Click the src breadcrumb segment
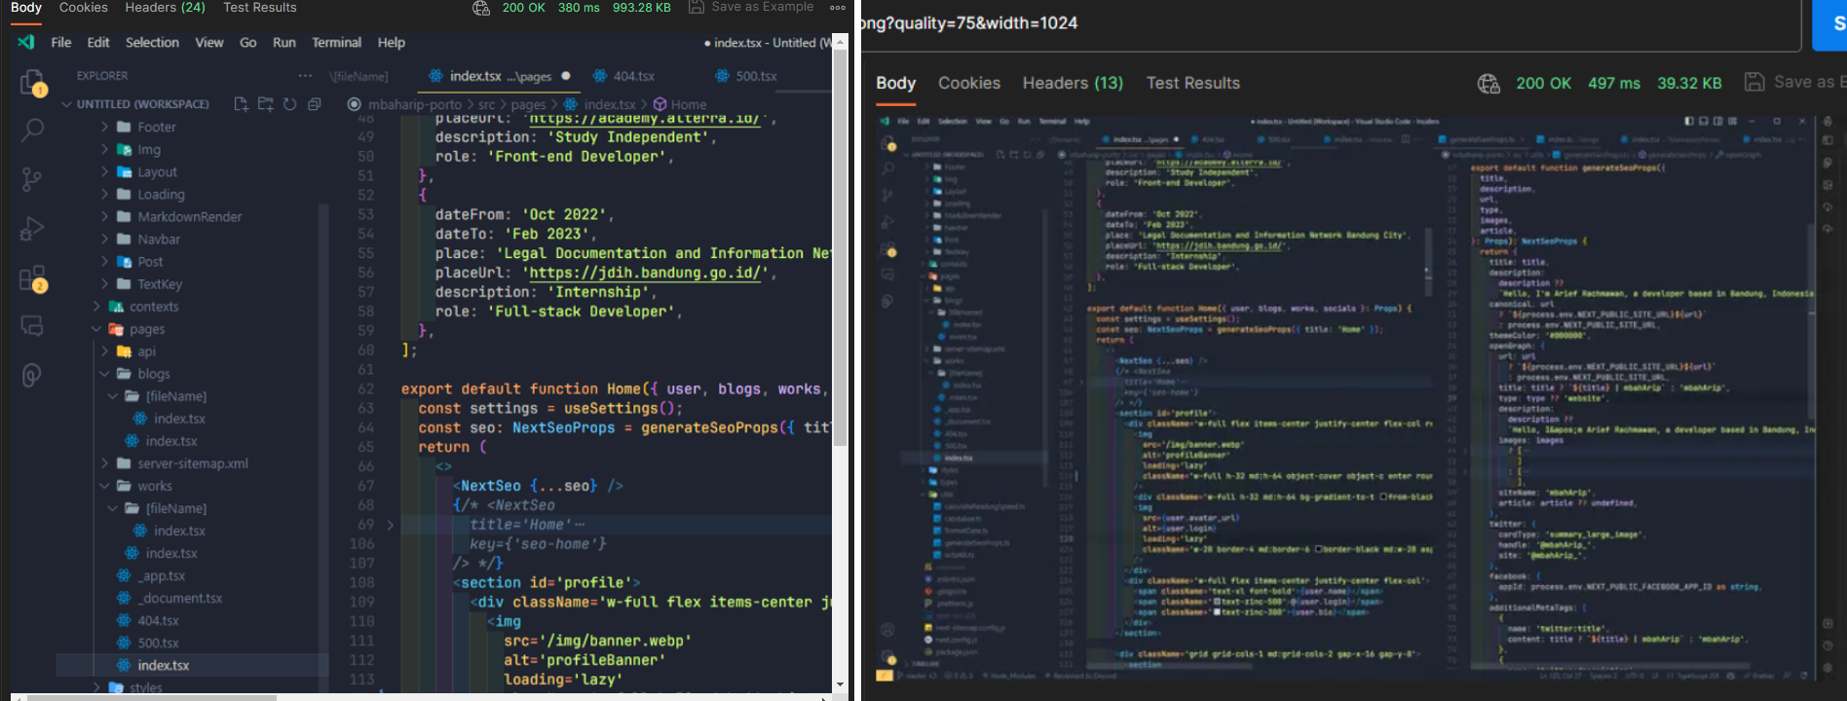The image size is (1847, 701). coord(486,104)
